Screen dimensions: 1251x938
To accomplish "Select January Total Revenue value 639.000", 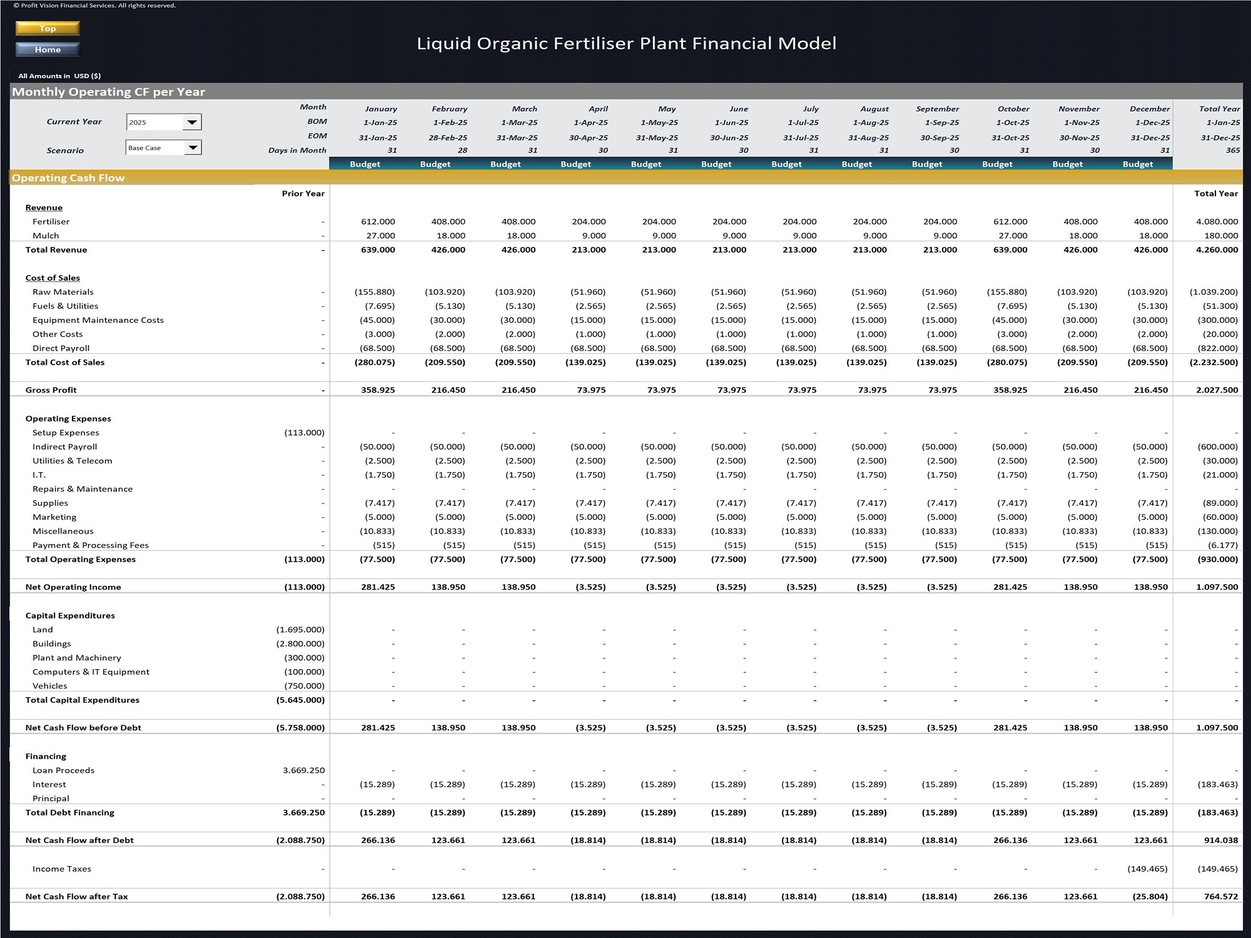I will [x=378, y=250].
